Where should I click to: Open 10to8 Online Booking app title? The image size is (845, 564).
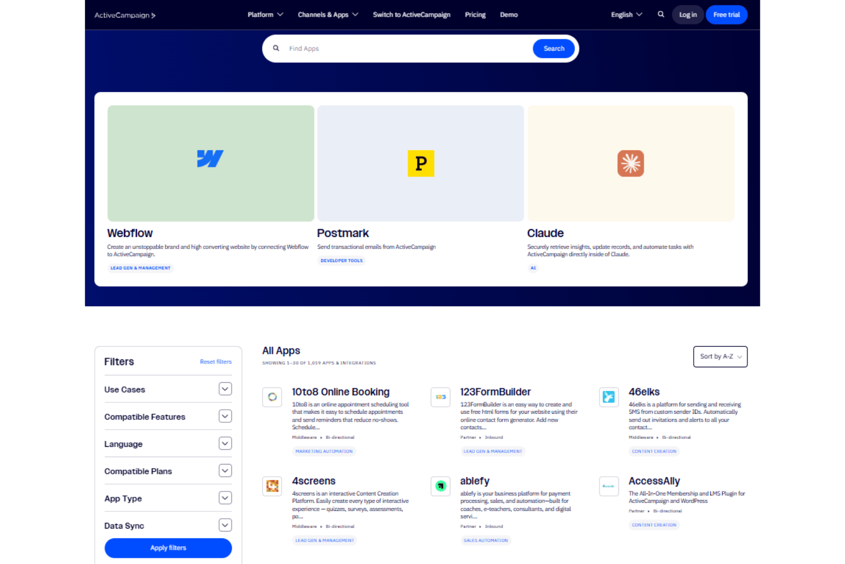tap(341, 392)
